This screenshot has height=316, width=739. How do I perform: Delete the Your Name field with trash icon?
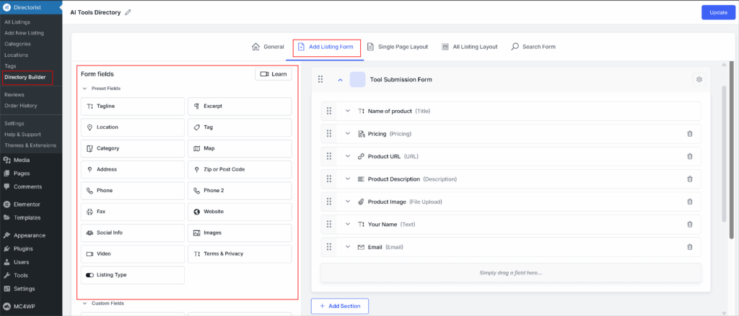coord(689,225)
